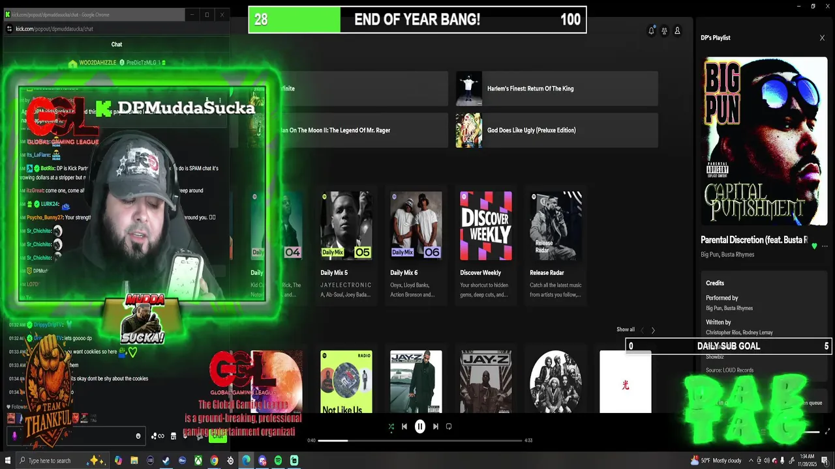Open Copilot from taskbar
Viewport: 835px width, 469px height.
click(118, 461)
